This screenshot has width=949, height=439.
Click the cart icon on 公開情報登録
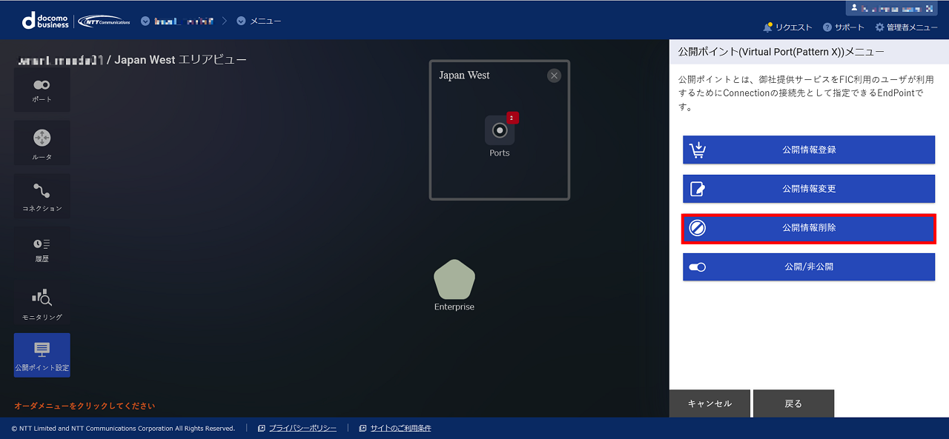pos(698,150)
